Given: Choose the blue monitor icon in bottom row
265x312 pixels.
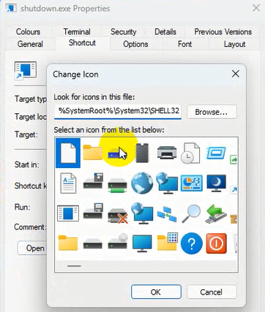Looking at the screenshot, I should coord(142,243).
